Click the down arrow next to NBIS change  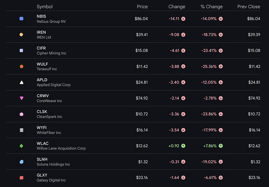(183, 19)
